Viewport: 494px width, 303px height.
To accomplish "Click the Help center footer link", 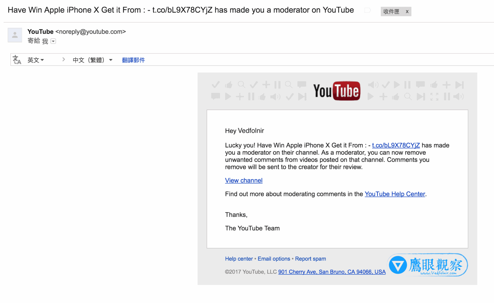I will [239, 259].
